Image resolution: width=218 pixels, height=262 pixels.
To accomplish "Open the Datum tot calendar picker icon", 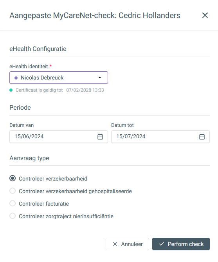I will [x=202, y=137].
